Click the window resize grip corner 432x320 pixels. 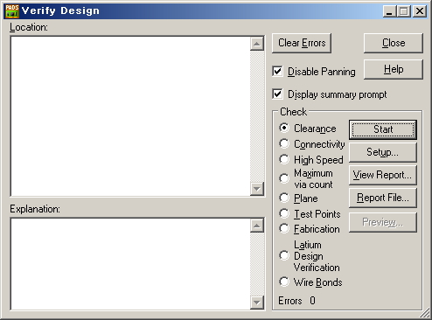[x=424, y=313]
